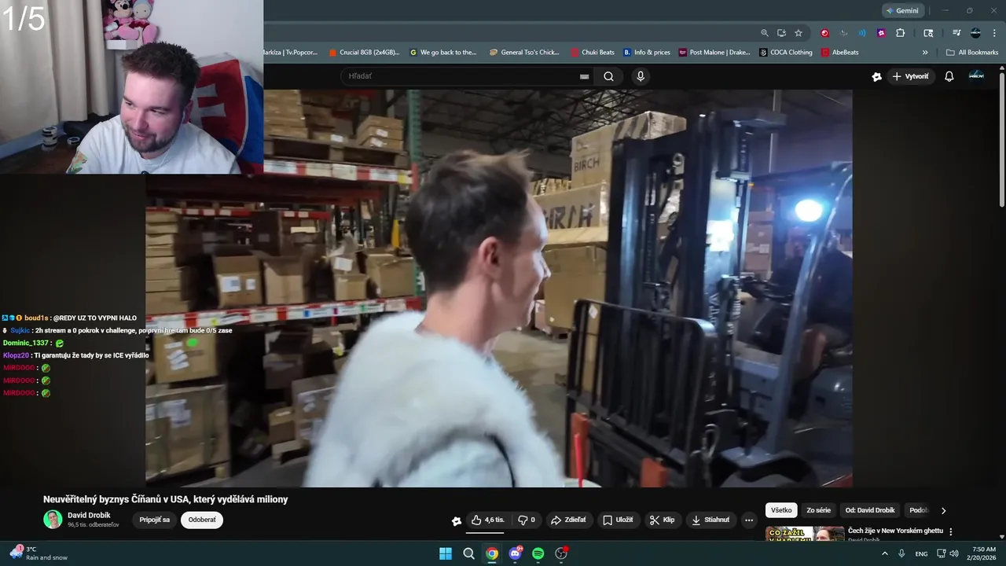Click the sparkle icon beside Vytvoriť
This screenshot has height=566, width=1006.
click(x=876, y=76)
